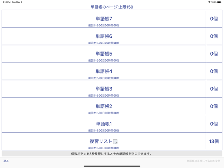Click the 0個 count button for 単語帳1

214,124
